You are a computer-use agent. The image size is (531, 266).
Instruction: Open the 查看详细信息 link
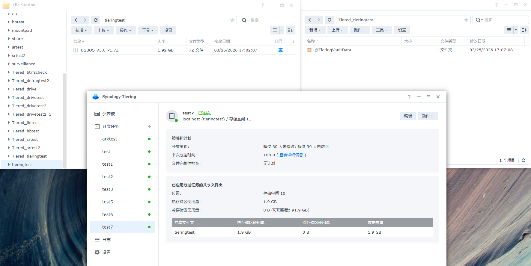291,155
